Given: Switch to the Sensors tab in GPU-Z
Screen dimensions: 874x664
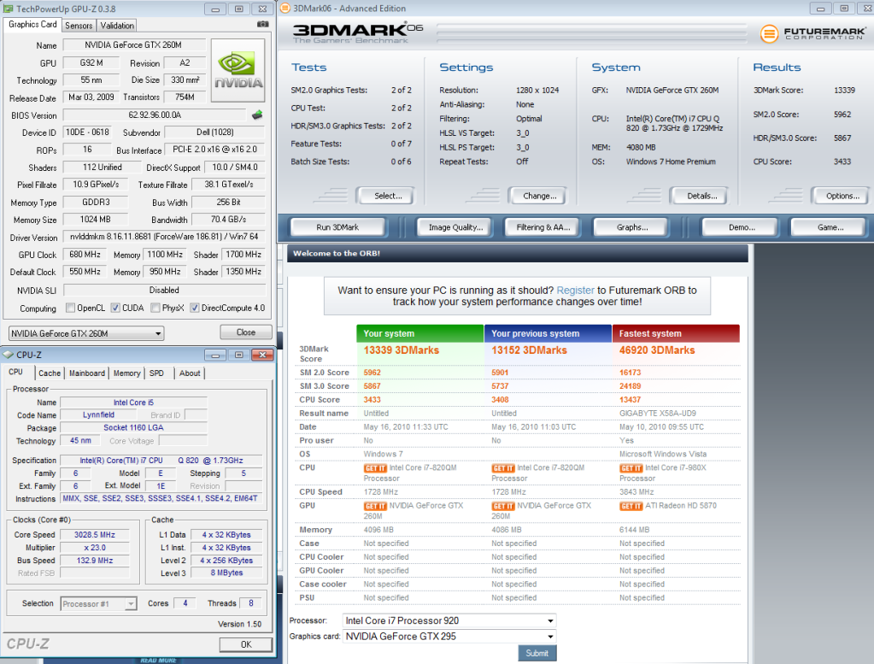Looking at the screenshot, I should (79, 26).
